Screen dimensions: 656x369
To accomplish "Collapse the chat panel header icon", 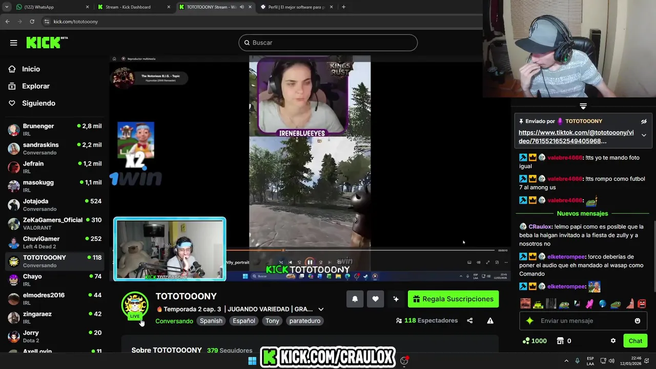I will 583,106.
